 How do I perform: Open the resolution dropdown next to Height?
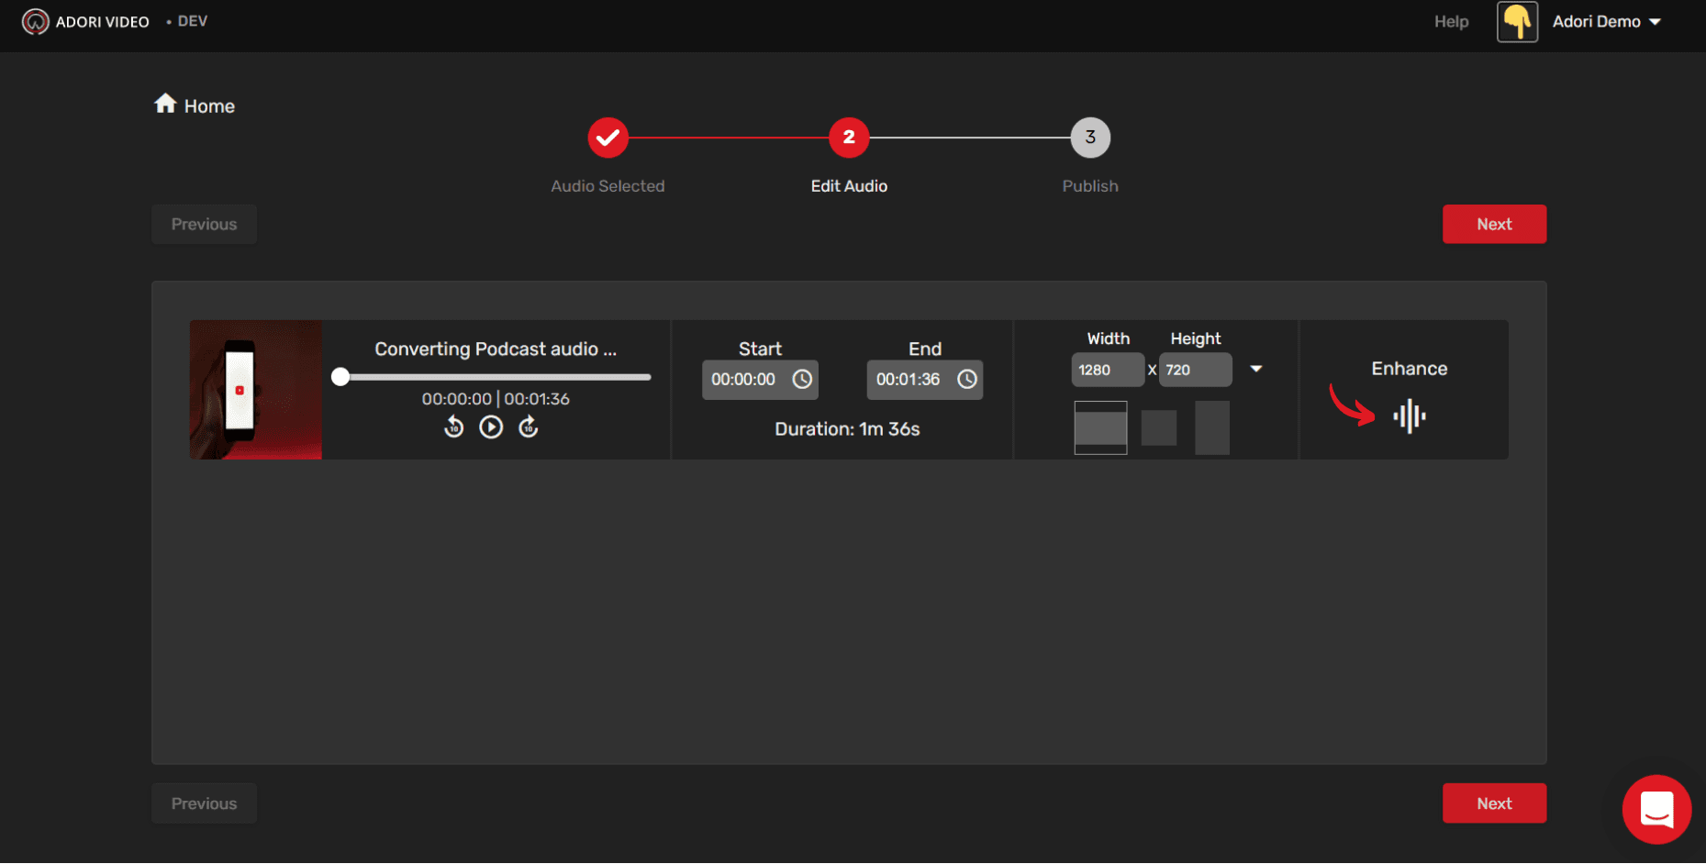[x=1255, y=369]
